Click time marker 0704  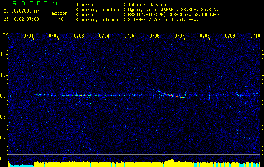click(x=104, y=35)
